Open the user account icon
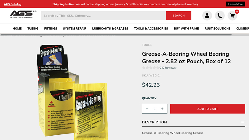The image size is (249, 140). click(x=207, y=16)
